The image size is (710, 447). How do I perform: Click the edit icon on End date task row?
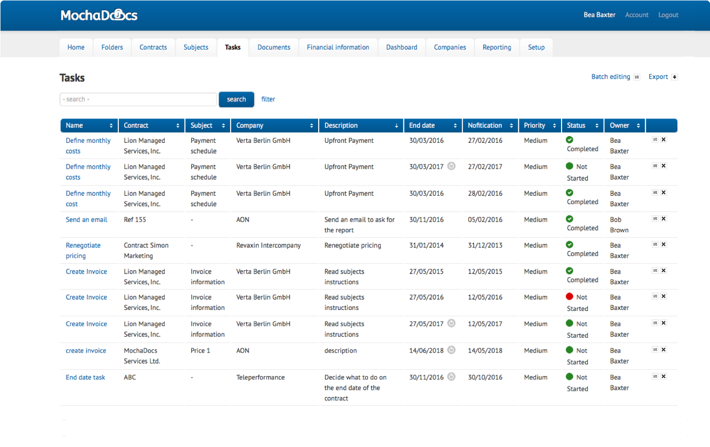(655, 377)
